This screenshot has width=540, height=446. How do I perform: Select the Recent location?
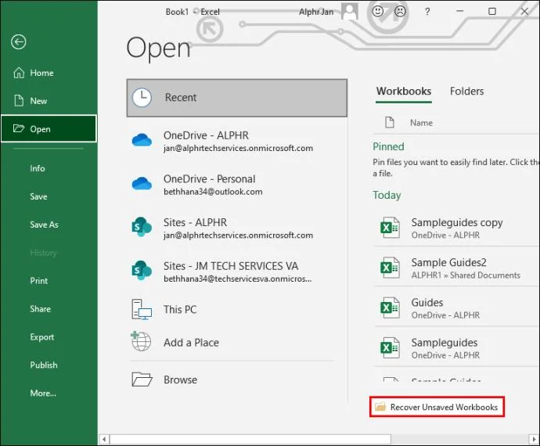click(x=237, y=98)
